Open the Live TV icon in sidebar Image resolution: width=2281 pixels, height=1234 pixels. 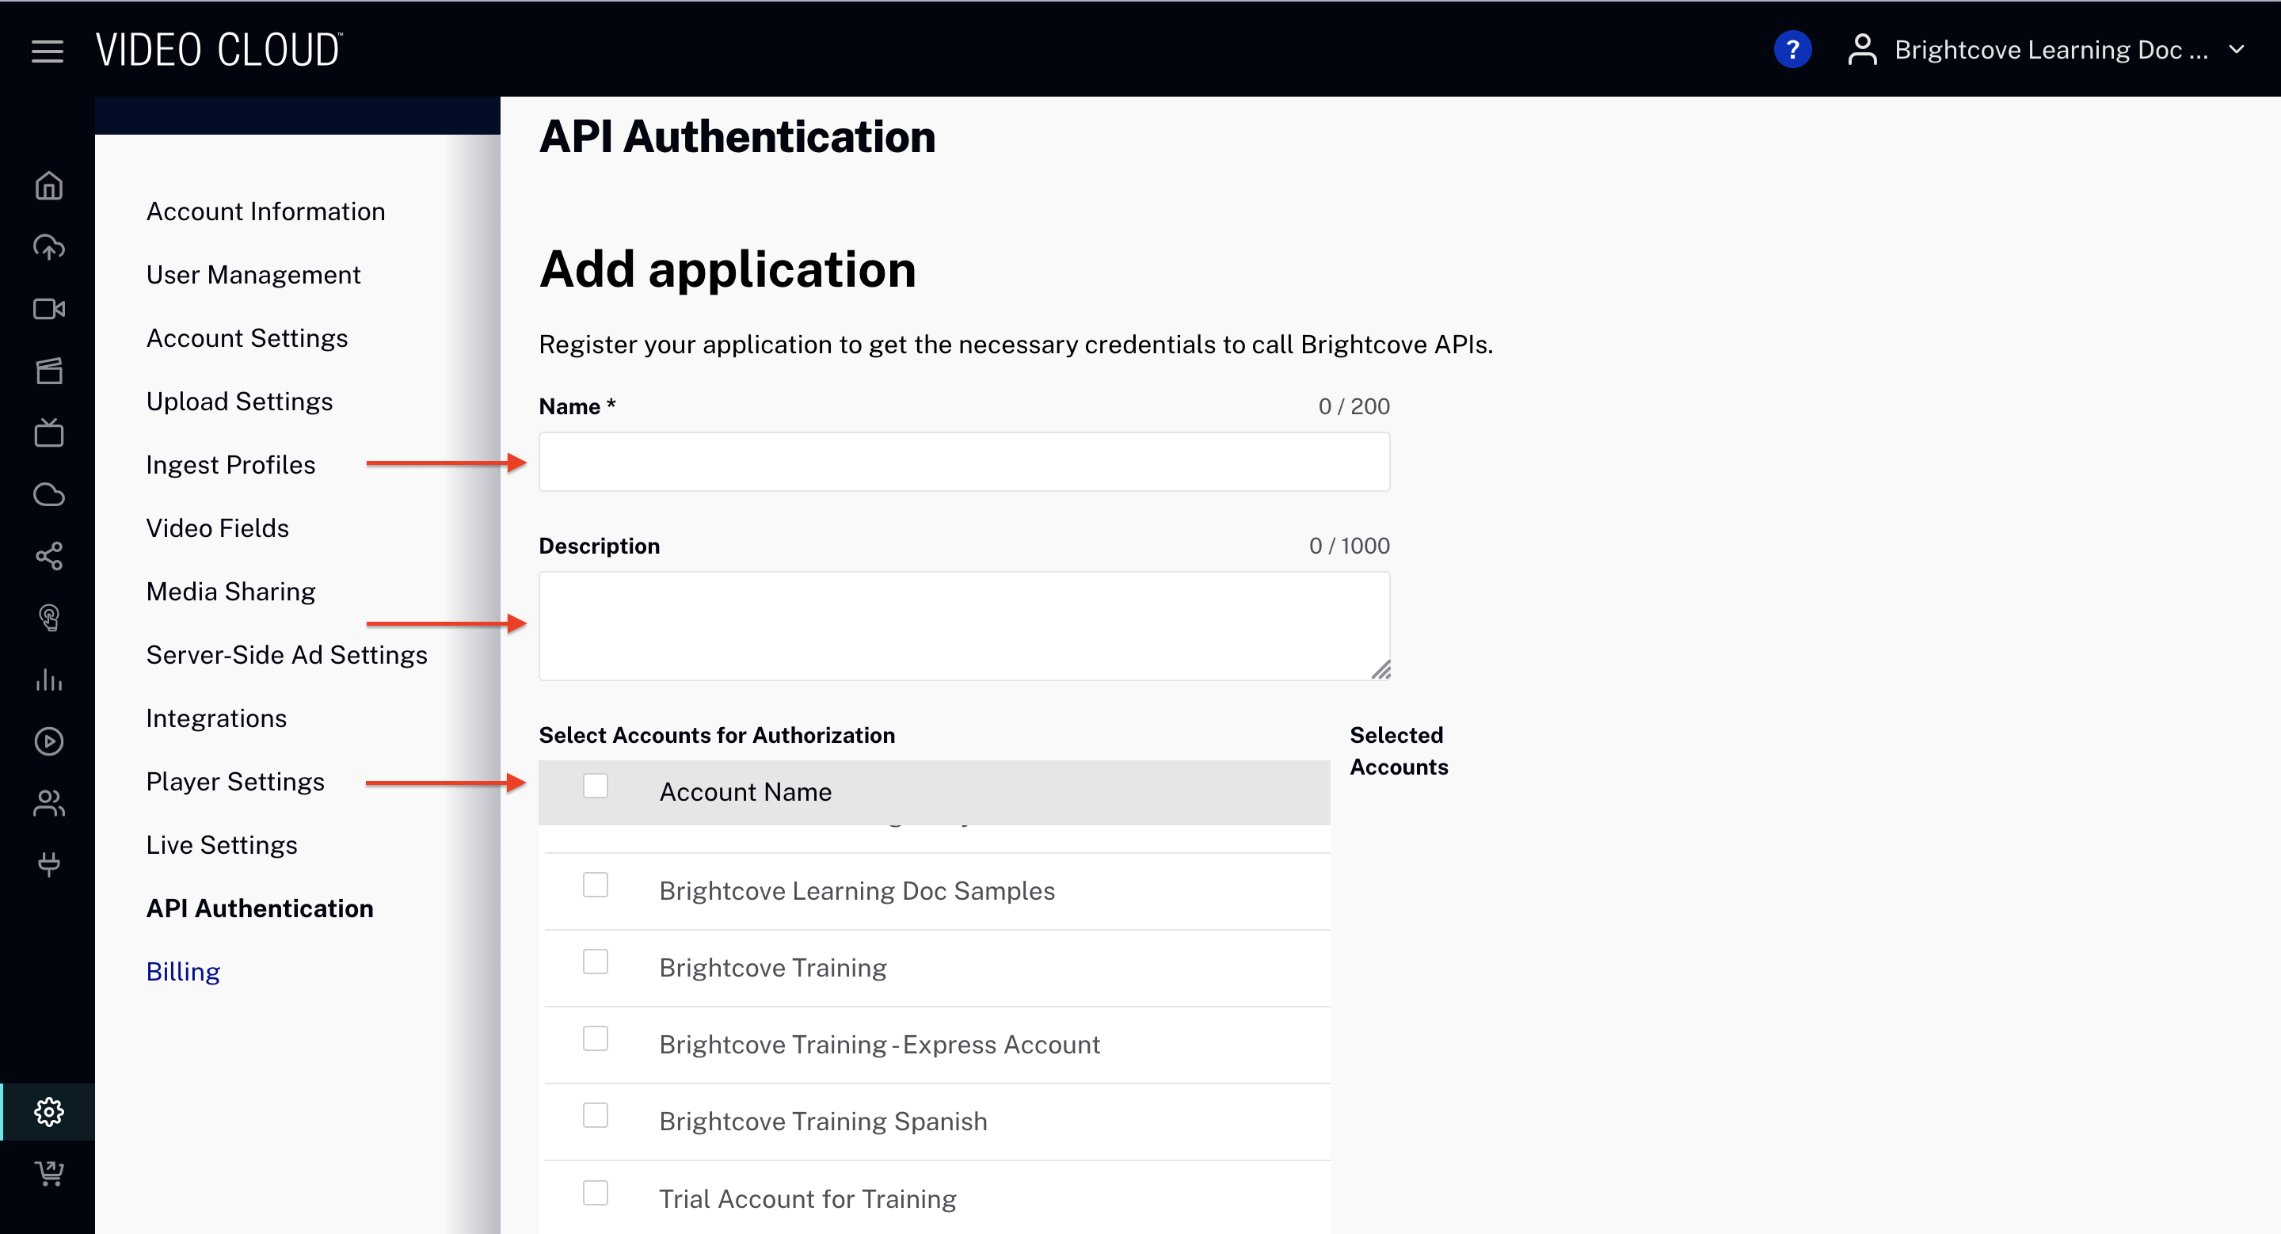(48, 433)
